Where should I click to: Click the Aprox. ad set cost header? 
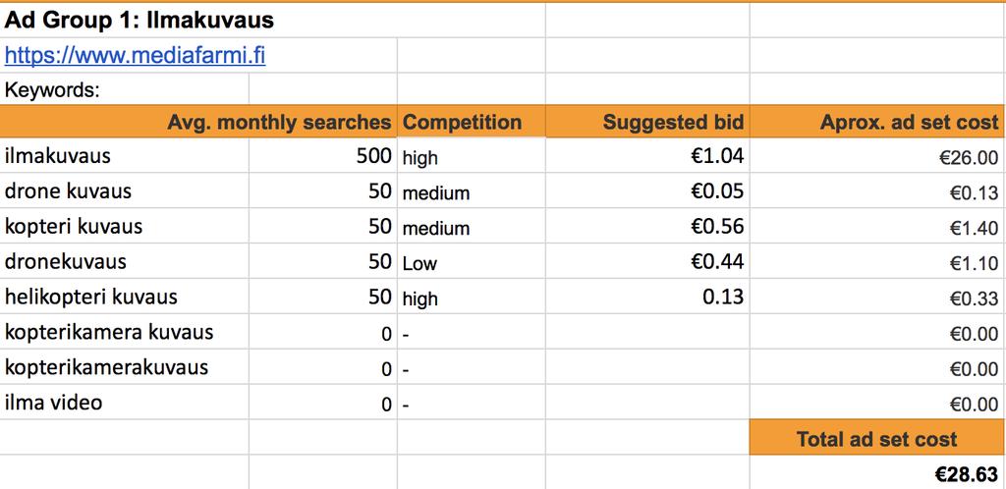877,122
